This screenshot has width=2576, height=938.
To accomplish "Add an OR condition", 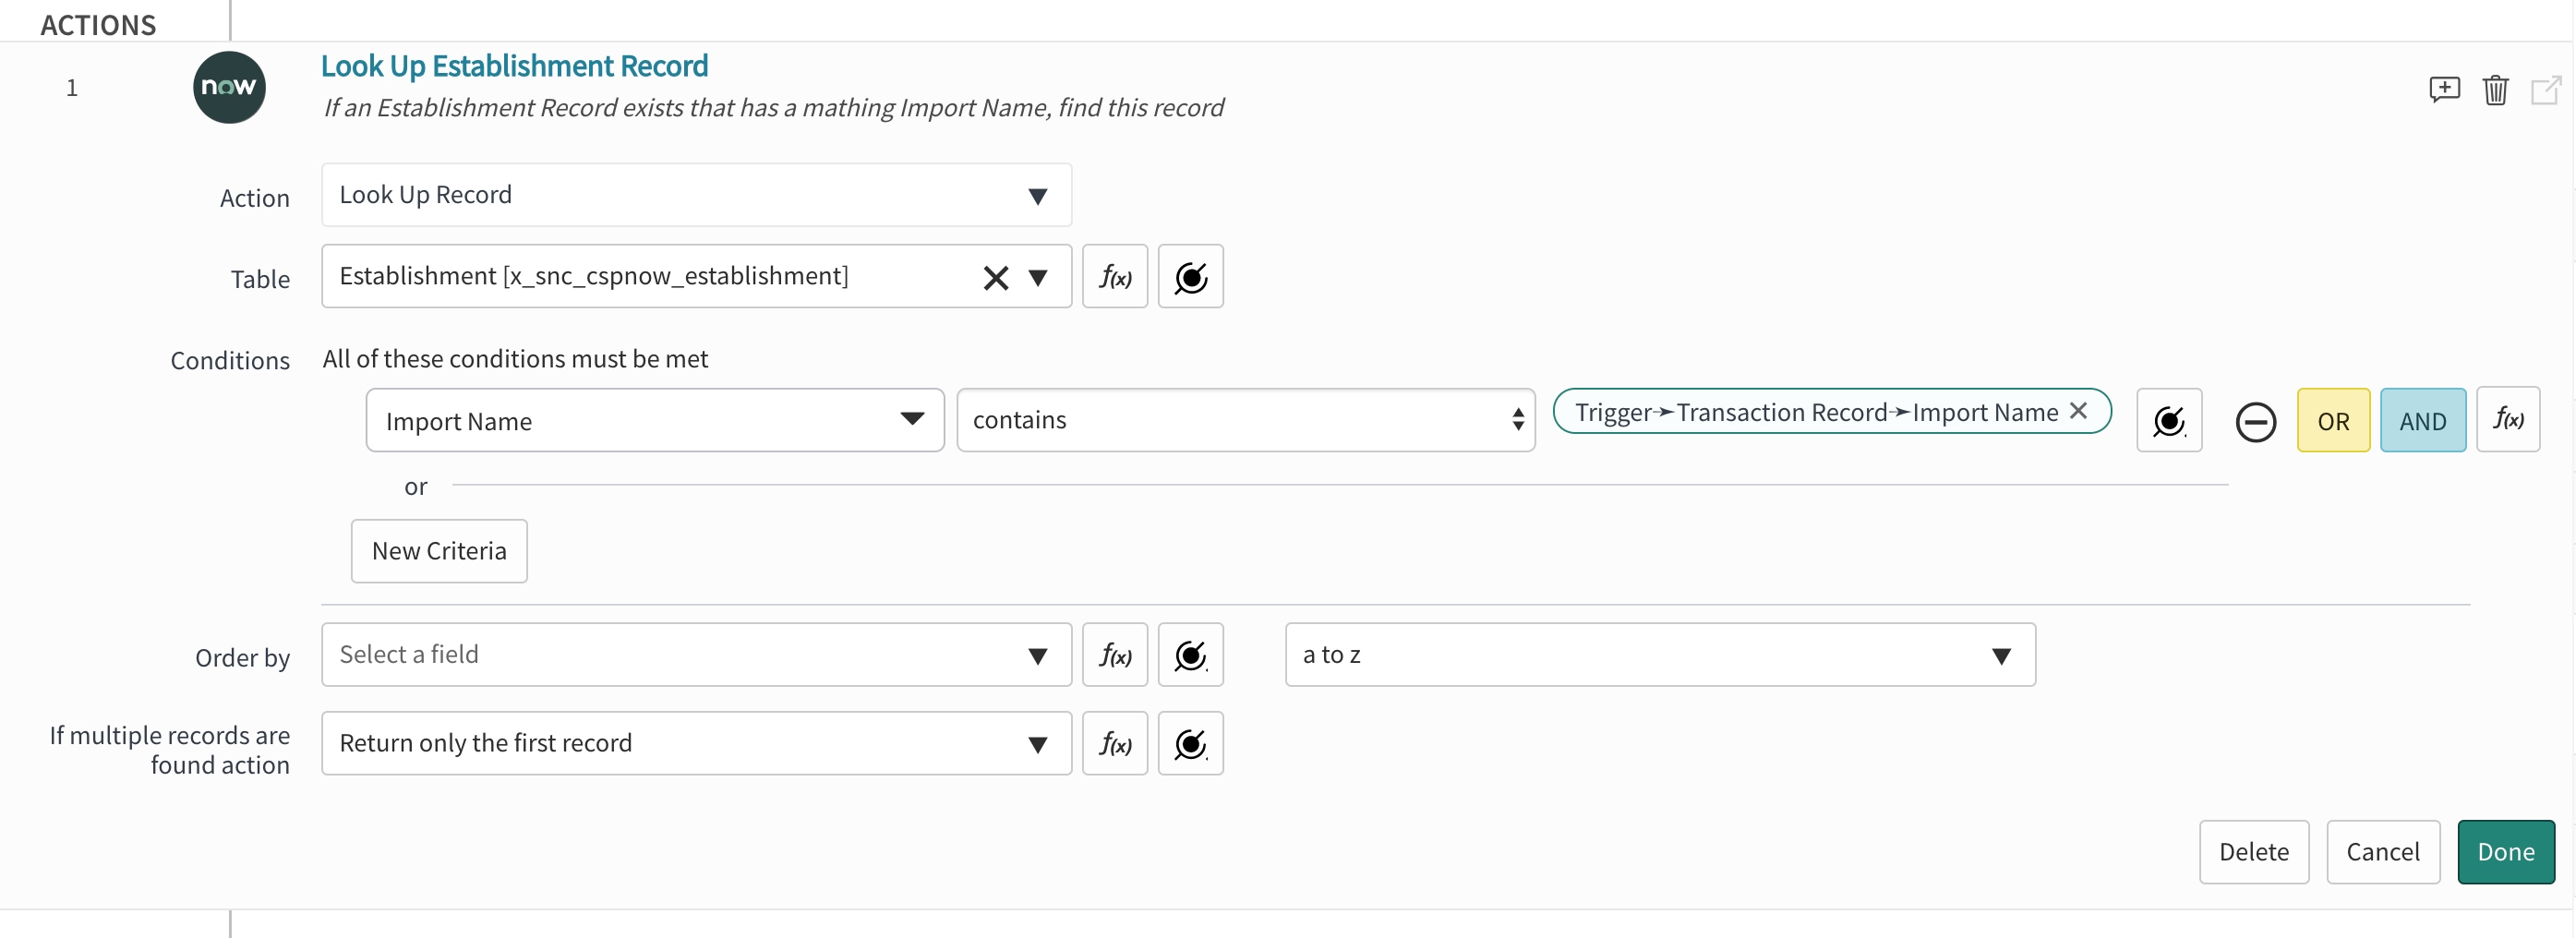I will pyautogui.click(x=2333, y=421).
